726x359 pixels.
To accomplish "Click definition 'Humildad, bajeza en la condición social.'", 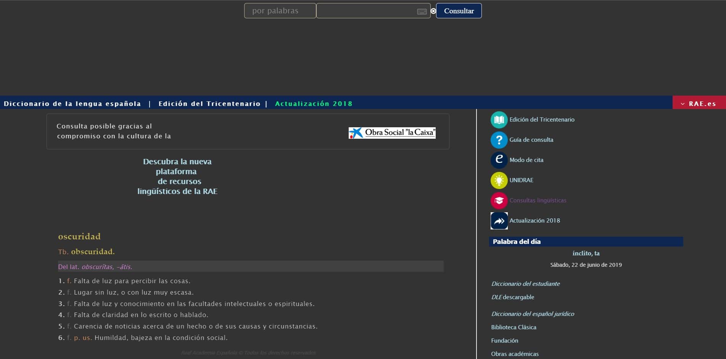I will (161, 338).
